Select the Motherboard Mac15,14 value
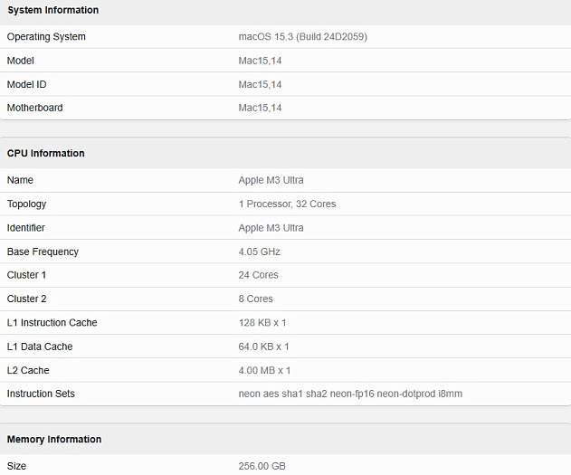Viewport: 571px width, 475px height. click(x=260, y=108)
